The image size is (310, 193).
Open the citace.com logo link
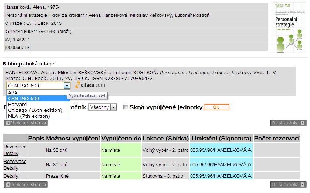pos(90,85)
